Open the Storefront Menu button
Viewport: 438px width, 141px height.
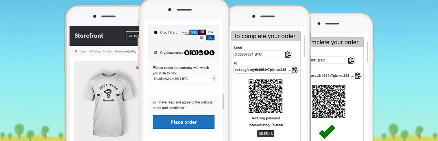pyautogui.click(x=132, y=36)
